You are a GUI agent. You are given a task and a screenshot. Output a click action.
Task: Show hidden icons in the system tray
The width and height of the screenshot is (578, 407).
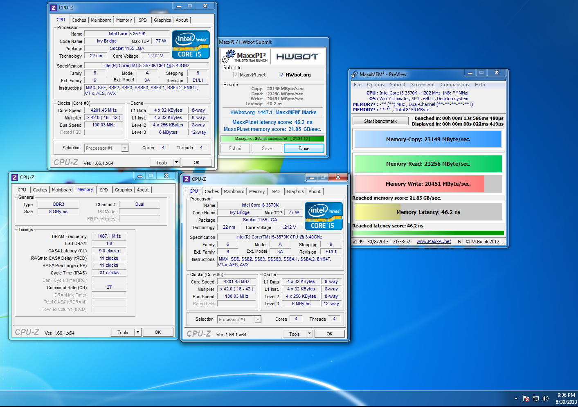516,398
